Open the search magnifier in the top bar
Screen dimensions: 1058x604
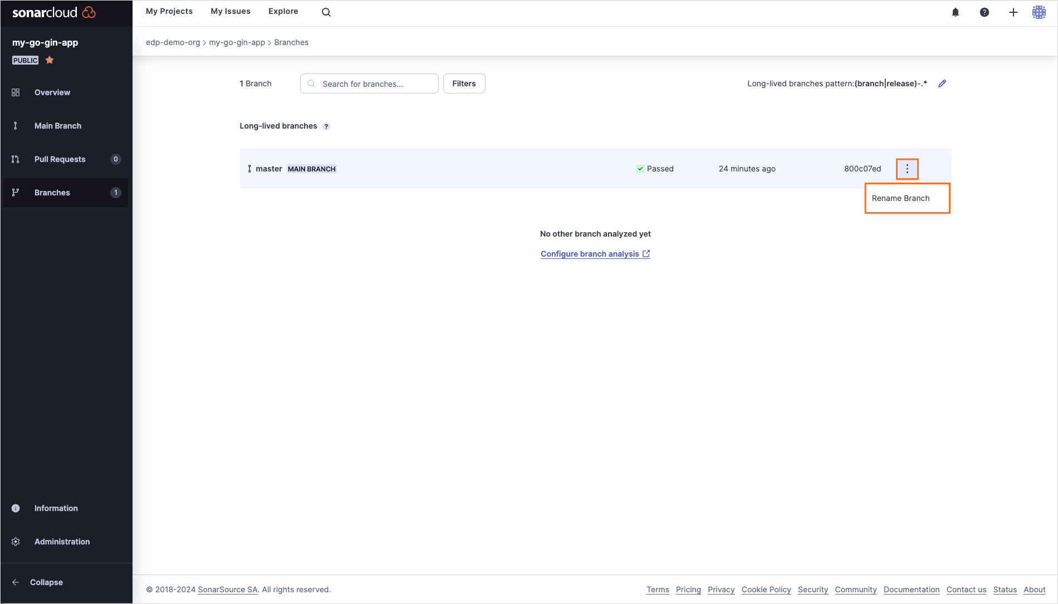pos(326,11)
